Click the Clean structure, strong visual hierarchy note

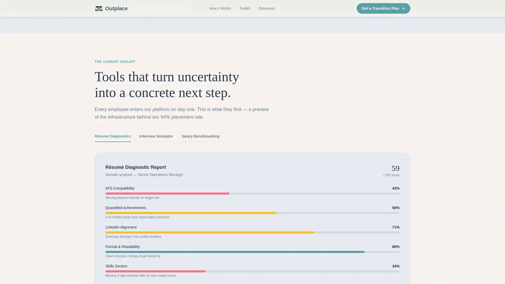point(133,256)
